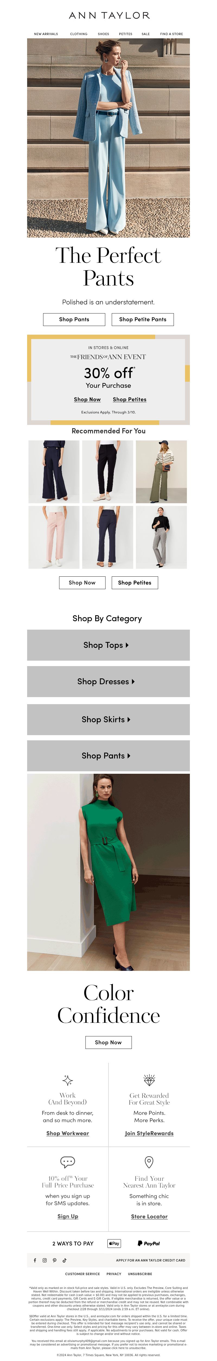Expand Shop Skirts category
Image resolution: width=217 pixels, height=1361 pixels.
108,720
